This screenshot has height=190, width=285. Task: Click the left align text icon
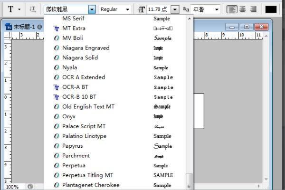click(231, 9)
